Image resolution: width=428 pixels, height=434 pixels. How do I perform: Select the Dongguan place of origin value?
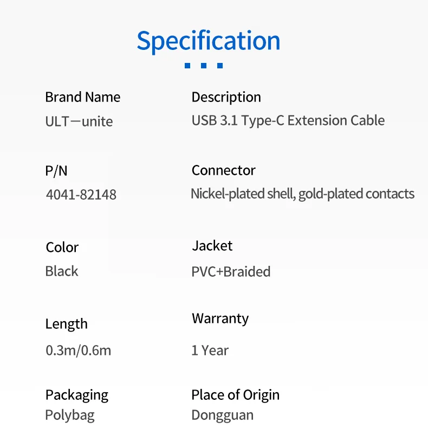pyautogui.click(x=222, y=416)
